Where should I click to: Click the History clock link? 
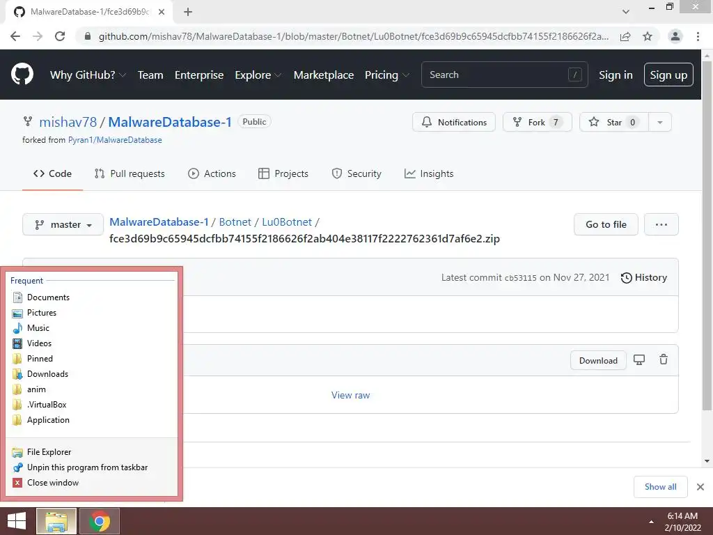click(x=644, y=277)
